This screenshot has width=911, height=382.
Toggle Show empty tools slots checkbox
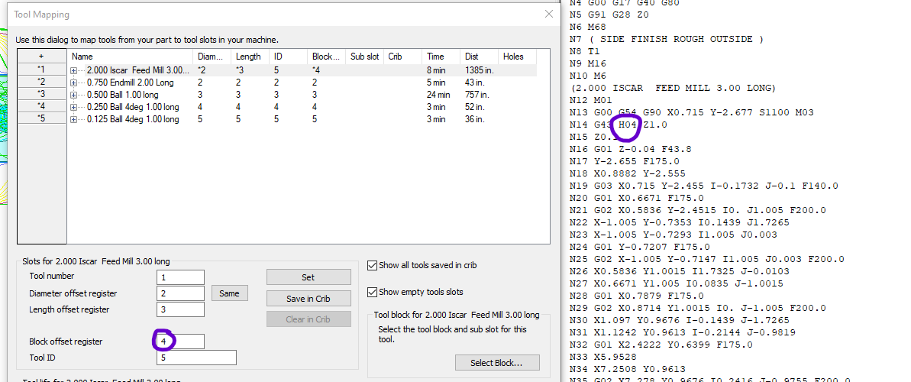(372, 292)
